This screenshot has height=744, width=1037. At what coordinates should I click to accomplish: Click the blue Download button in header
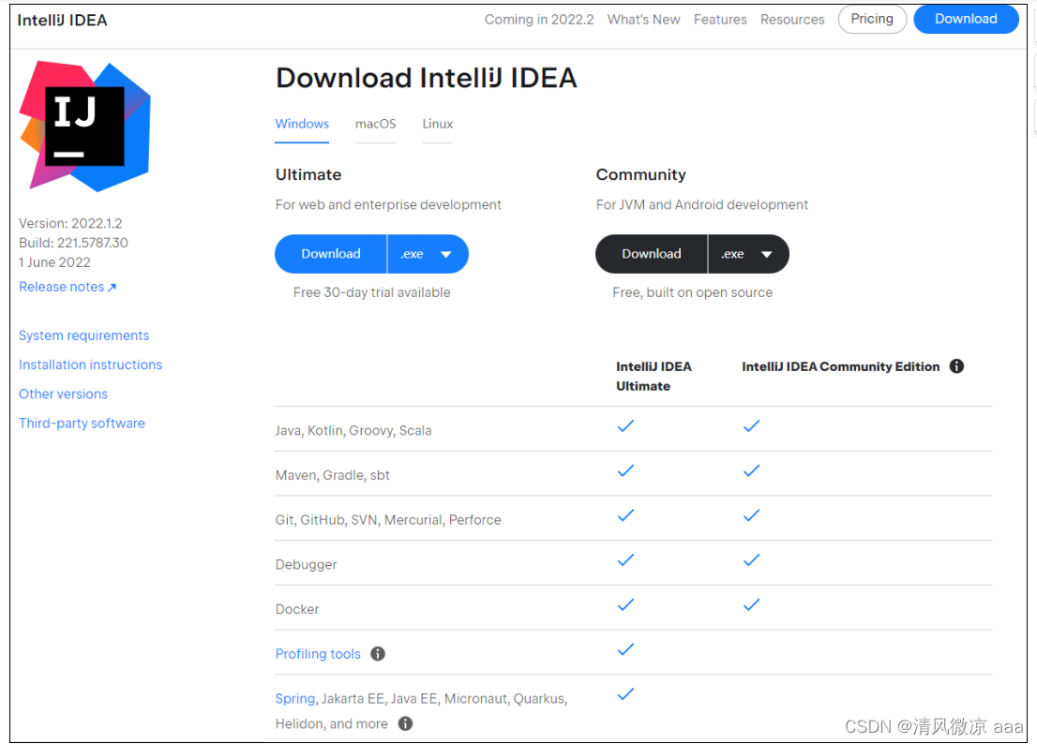[x=966, y=19]
